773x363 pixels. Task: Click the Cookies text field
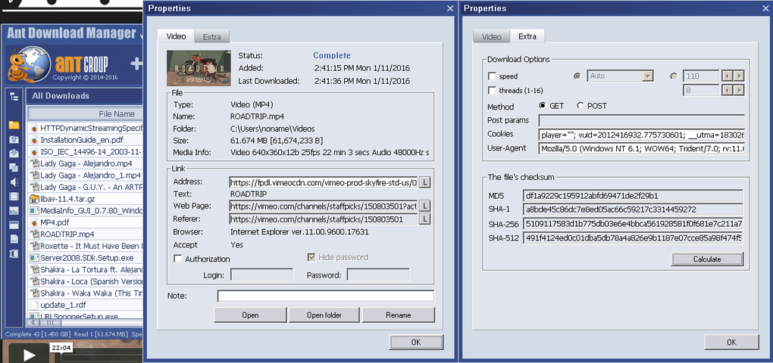[641, 135]
